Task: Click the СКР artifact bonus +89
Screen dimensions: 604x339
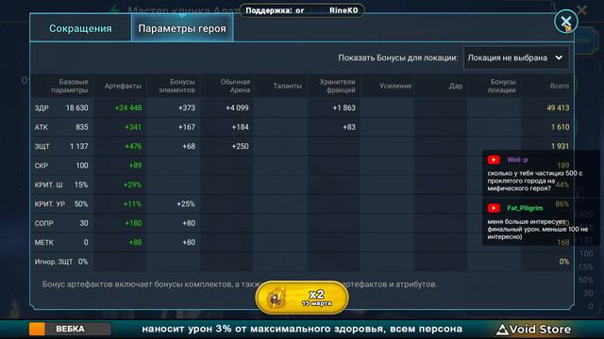Action: [x=135, y=166]
